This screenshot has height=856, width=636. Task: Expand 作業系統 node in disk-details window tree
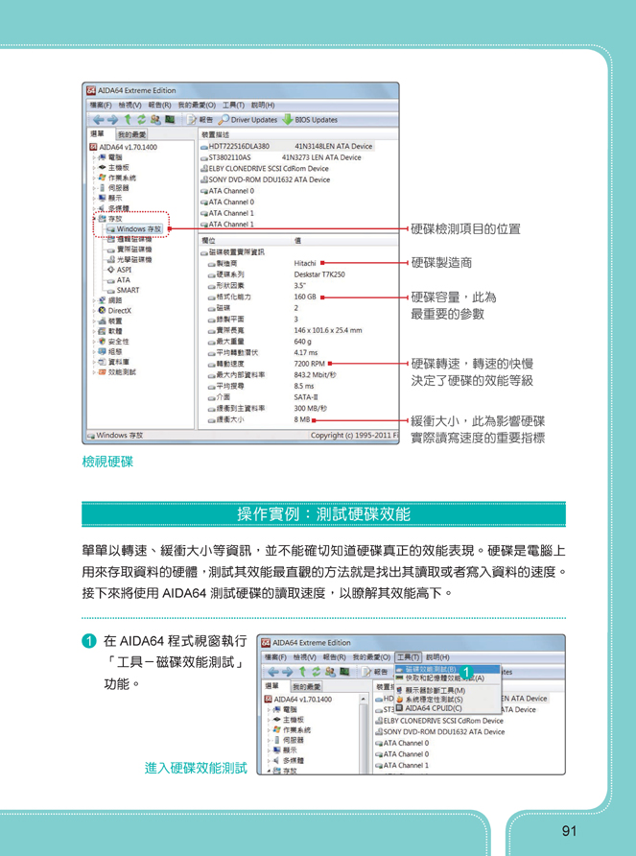[93, 178]
